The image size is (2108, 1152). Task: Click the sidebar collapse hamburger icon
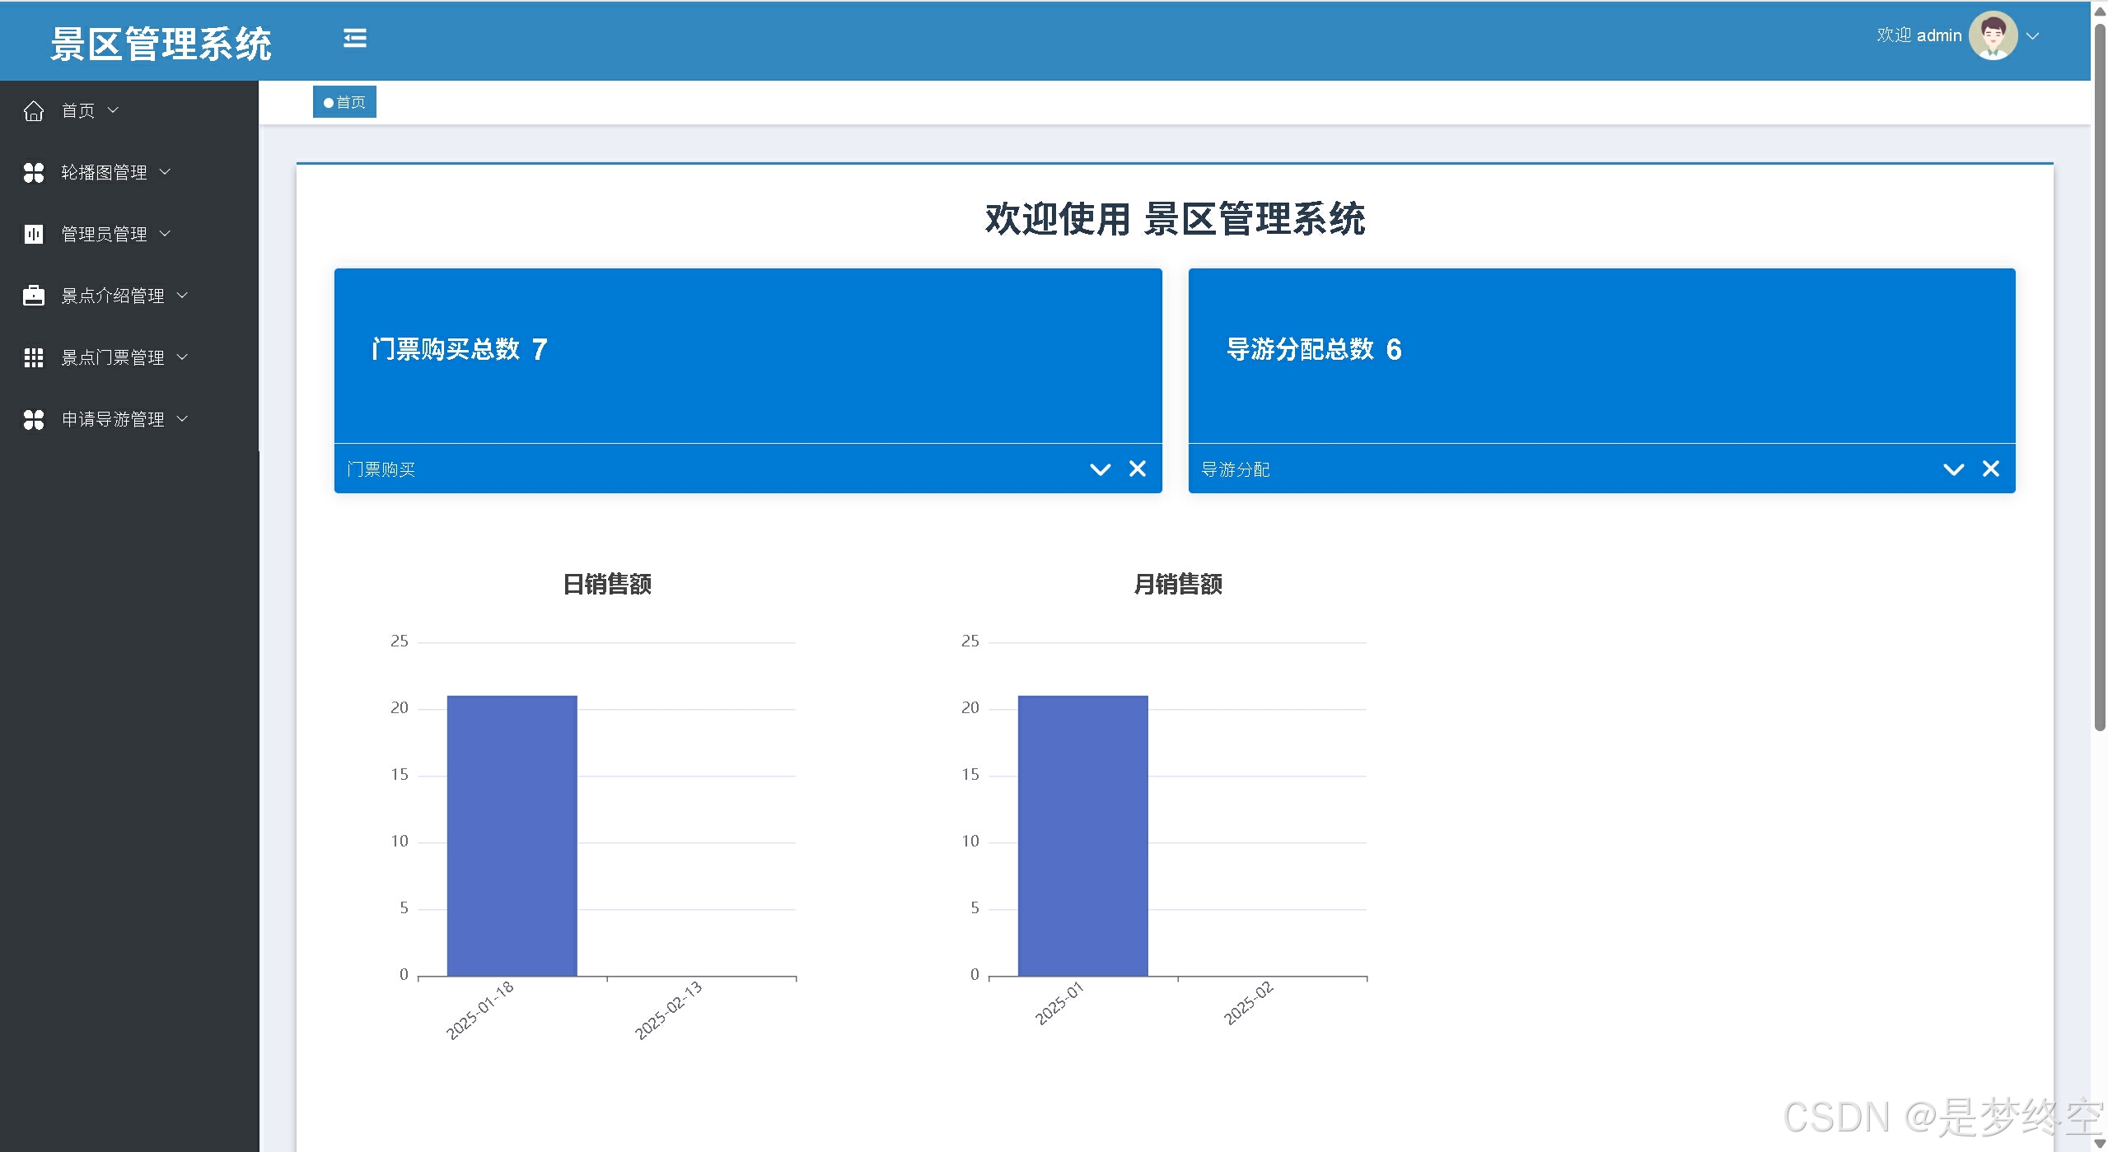click(355, 38)
